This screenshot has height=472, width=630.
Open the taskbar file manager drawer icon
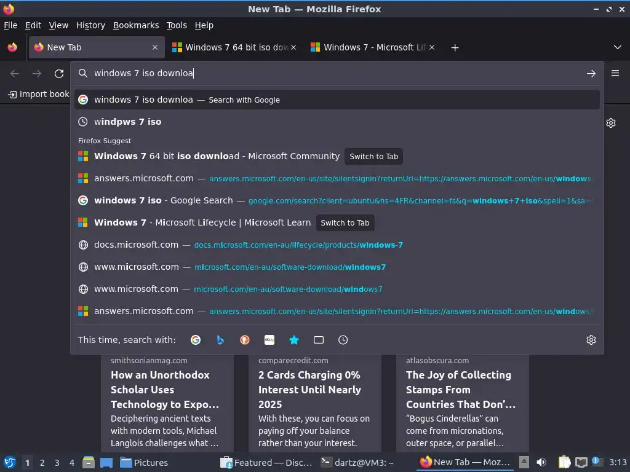click(89, 463)
